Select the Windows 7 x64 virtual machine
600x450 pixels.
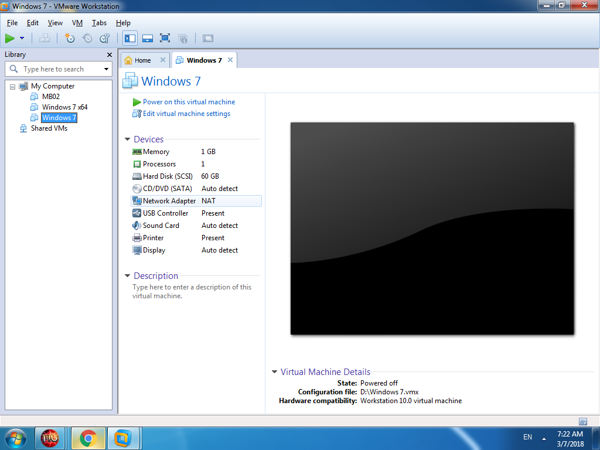(64, 107)
